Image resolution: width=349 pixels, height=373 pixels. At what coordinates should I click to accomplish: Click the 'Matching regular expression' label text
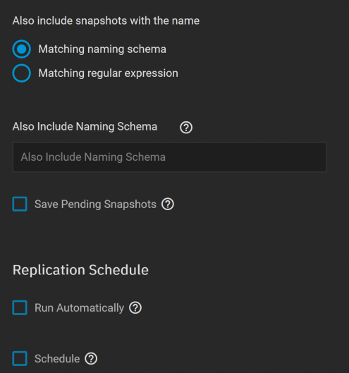109,73
